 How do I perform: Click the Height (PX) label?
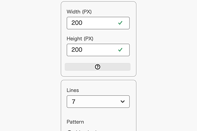tap(80, 39)
